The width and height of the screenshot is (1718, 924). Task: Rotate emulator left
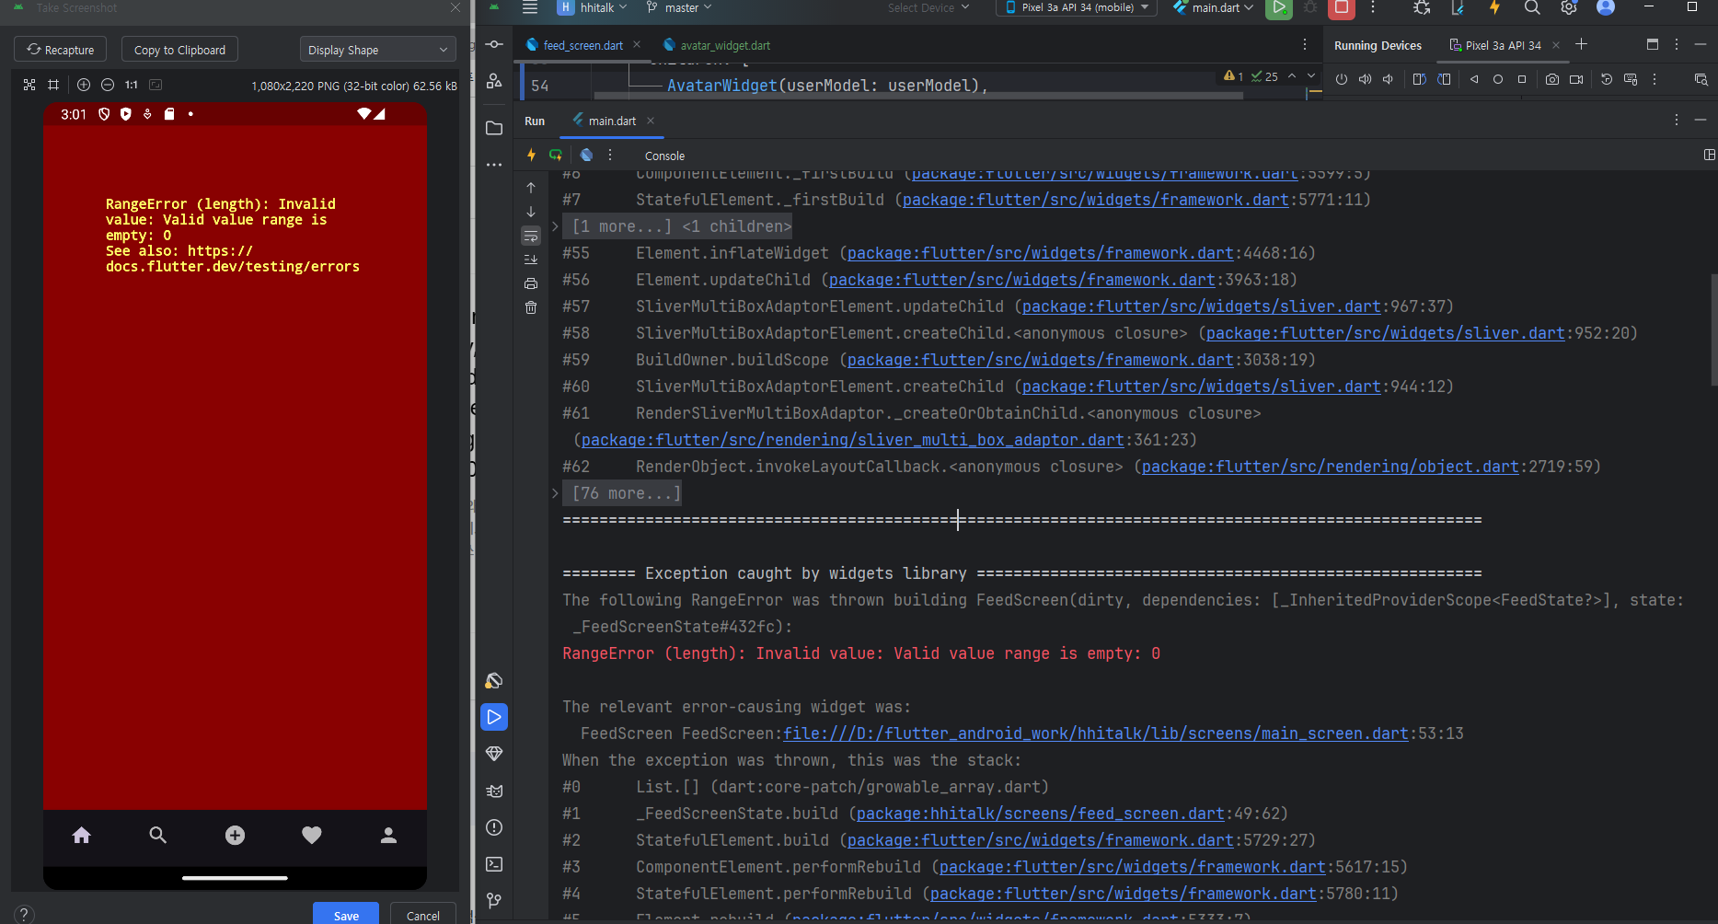tap(1419, 79)
